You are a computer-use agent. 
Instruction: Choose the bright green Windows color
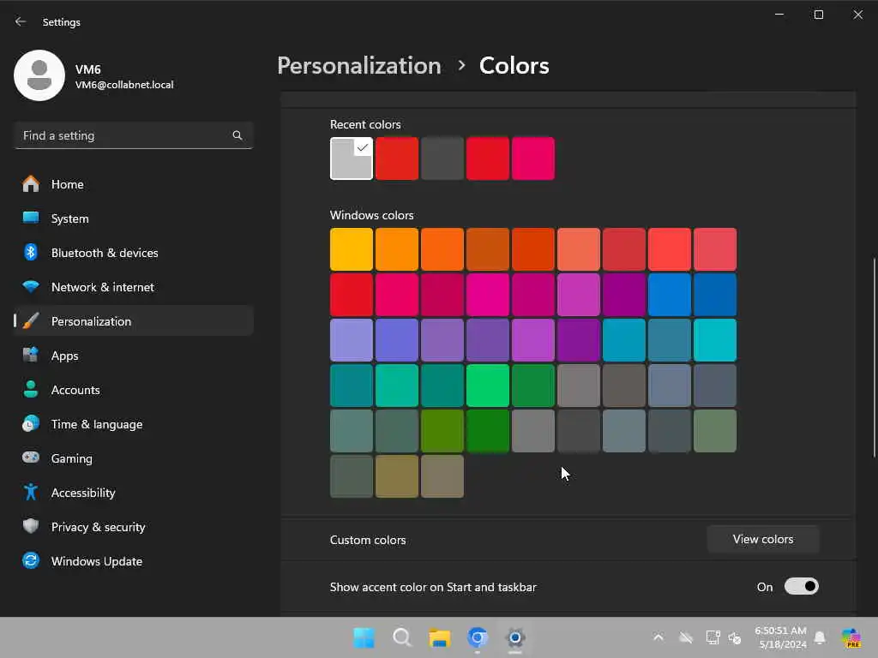pos(488,386)
